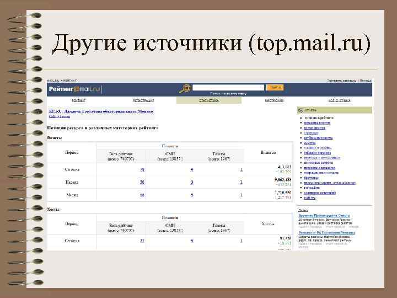
Task: Open Хосты Сегодня Газеты position 1
Action: [242, 241]
